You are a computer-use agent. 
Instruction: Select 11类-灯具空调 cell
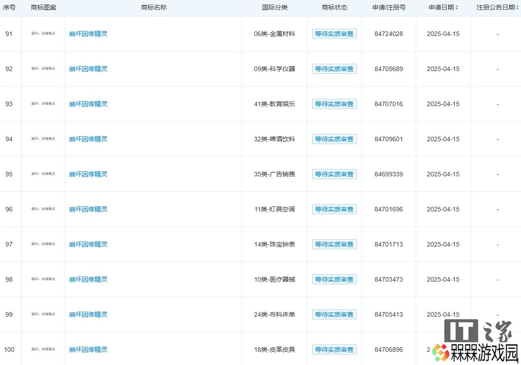pos(274,209)
